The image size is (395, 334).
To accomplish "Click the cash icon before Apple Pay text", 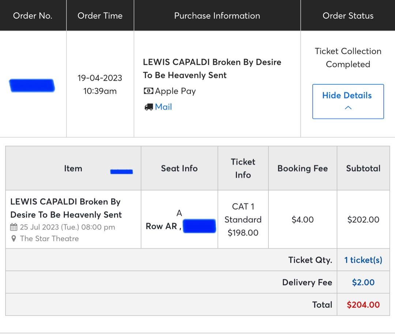I will [x=148, y=91].
